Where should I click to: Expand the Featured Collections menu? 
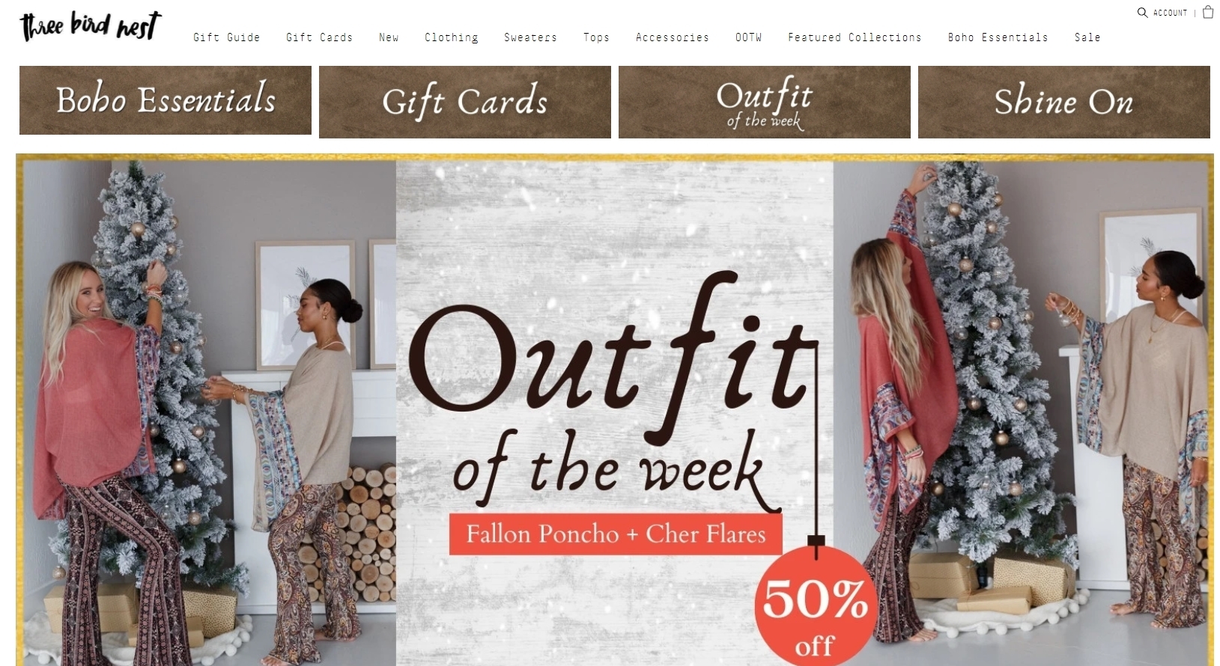tap(855, 37)
